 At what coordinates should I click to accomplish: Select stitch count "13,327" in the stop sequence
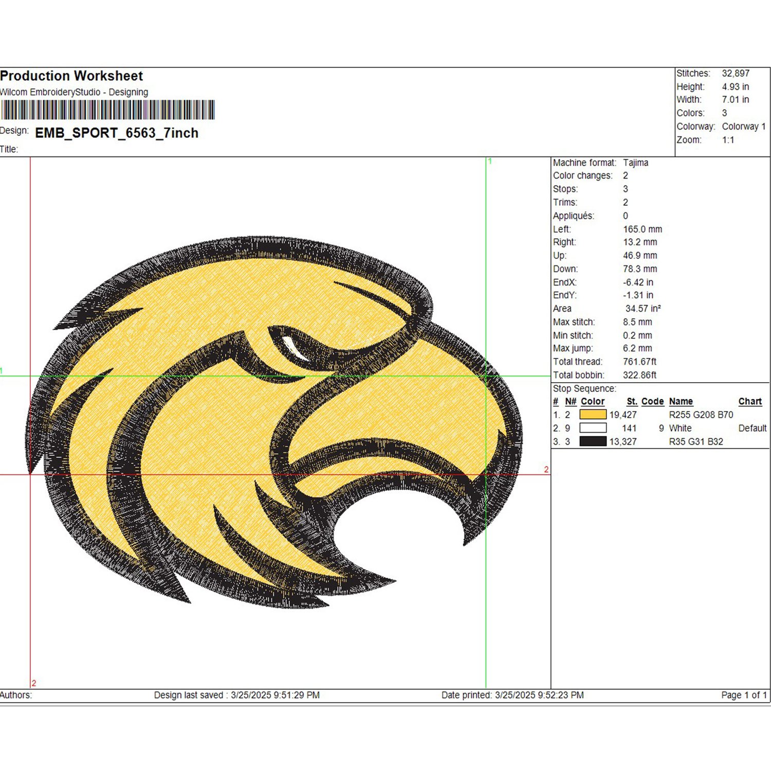click(x=623, y=442)
